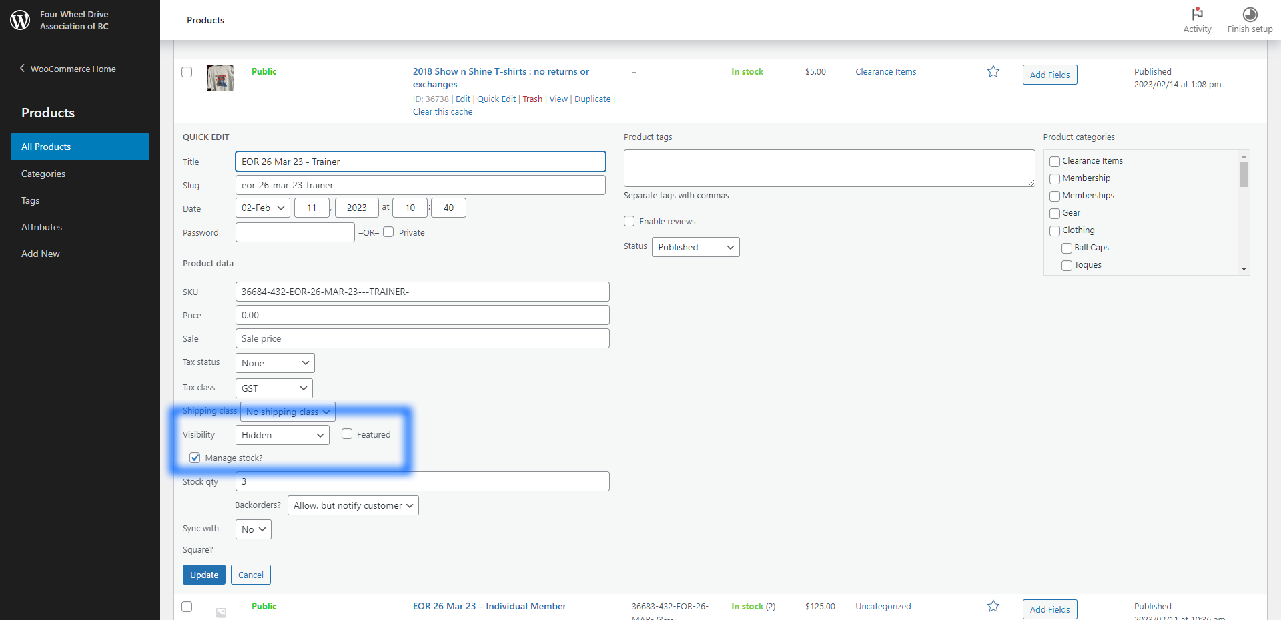Go to All Products in sidebar

click(x=80, y=147)
